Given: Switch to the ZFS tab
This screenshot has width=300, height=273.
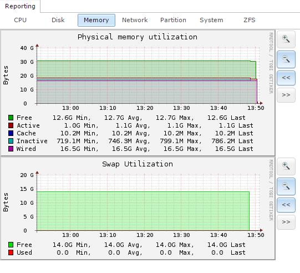Looking at the screenshot, I should coord(250,20).
